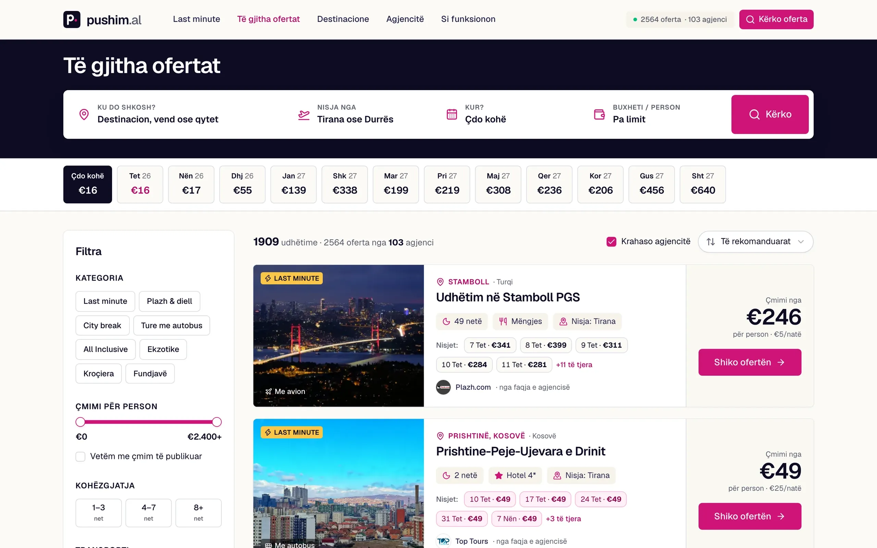The height and width of the screenshot is (548, 877).
Task: Click the large Kërko search button
Action: tap(770, 114)
